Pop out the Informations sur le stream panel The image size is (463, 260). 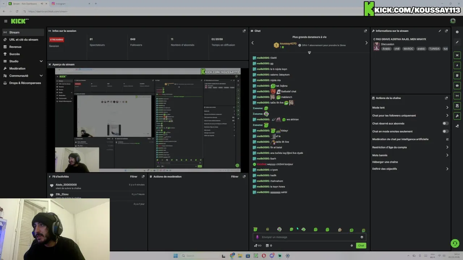(446, 31)
